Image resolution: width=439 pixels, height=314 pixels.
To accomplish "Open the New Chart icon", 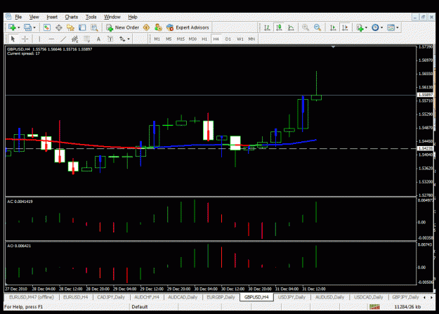I will pyautogui.click(x=12, y=27).
